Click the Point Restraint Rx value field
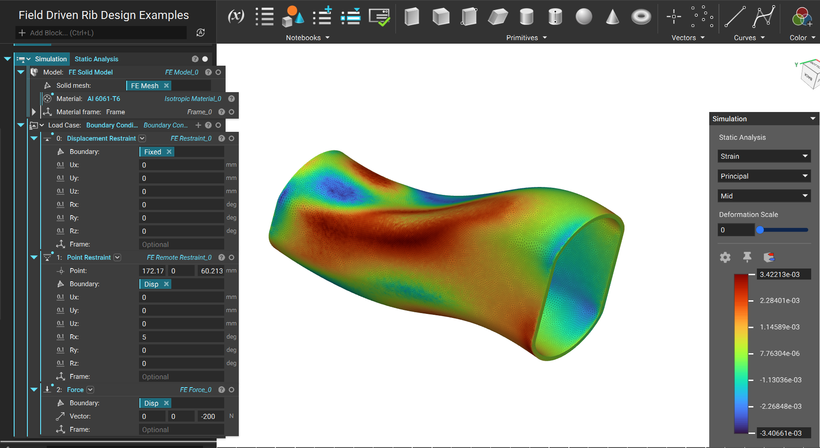820x448 pixels. point(181,337)
